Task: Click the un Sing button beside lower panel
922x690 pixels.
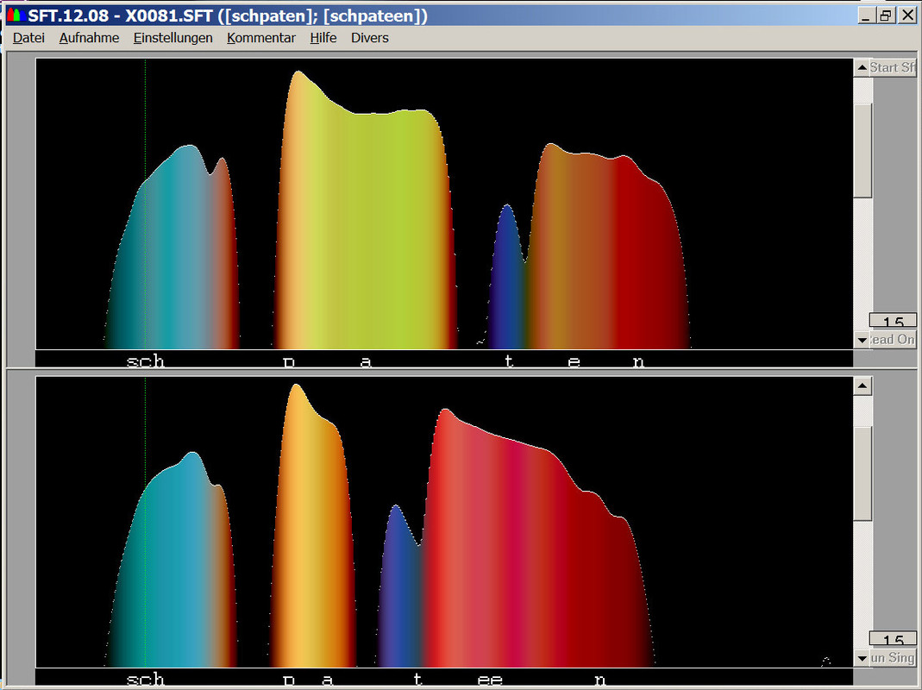Action: [893, 658]
